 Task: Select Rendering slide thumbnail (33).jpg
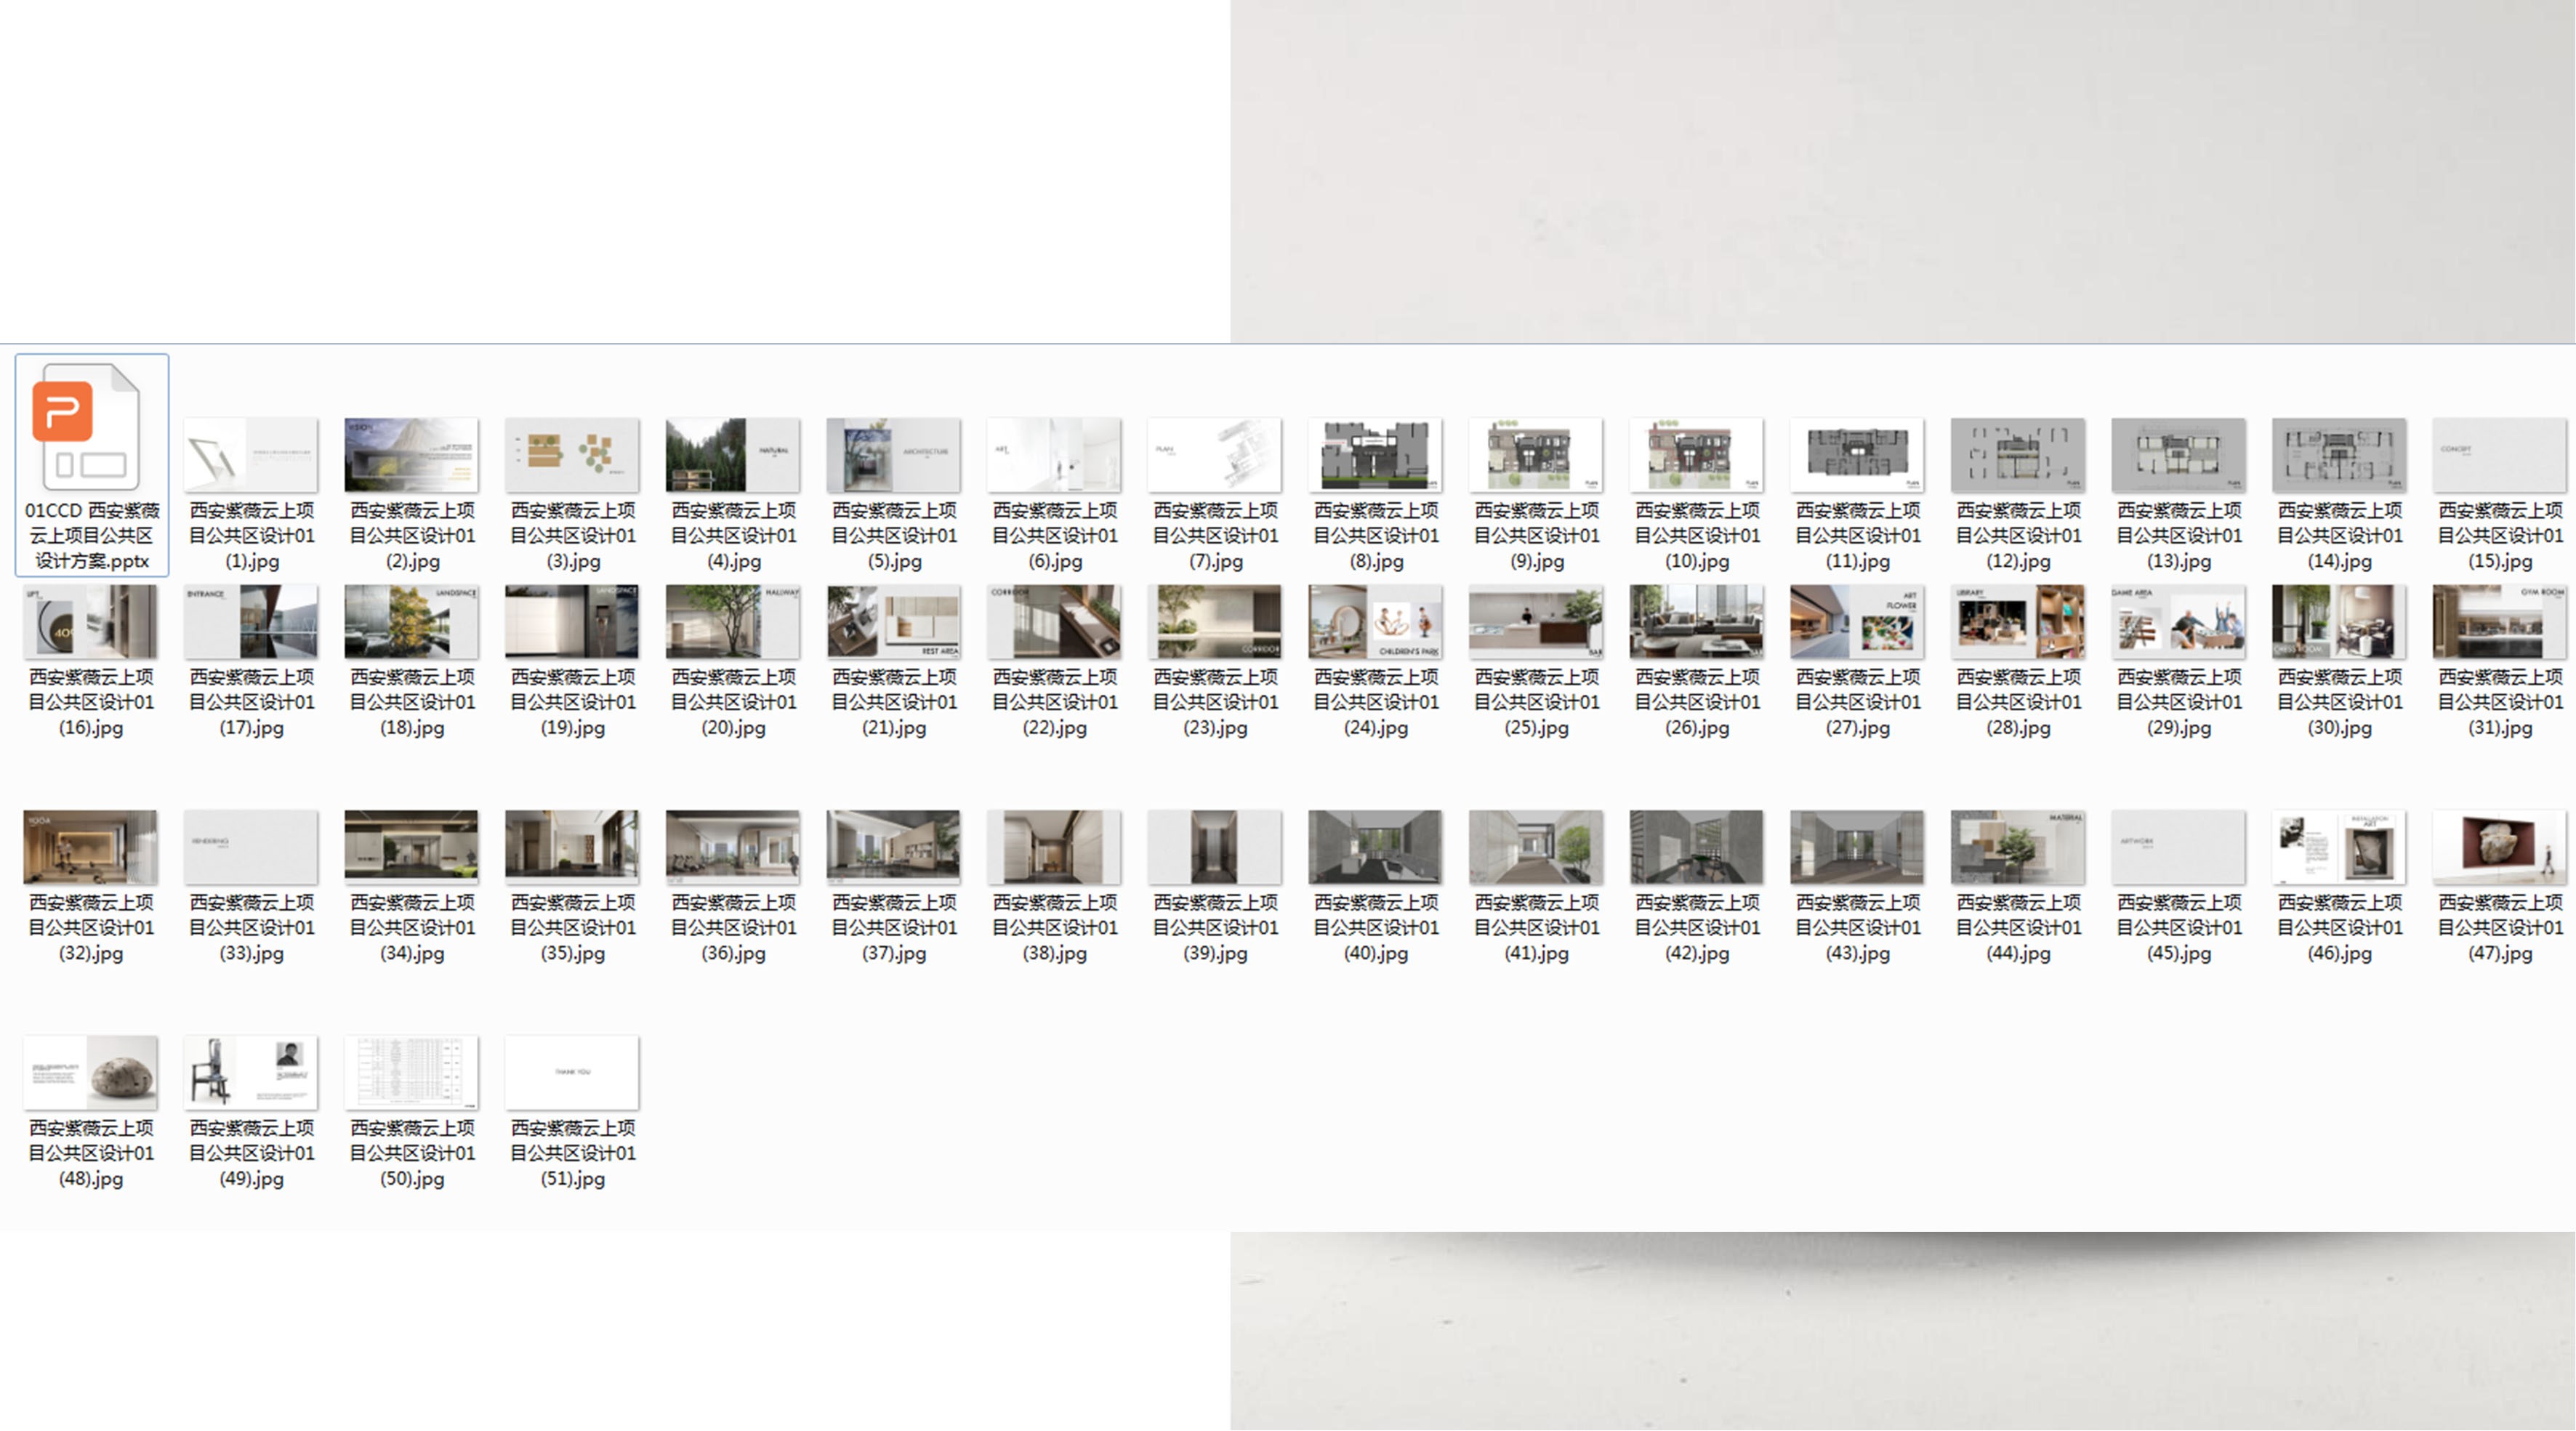251,847
